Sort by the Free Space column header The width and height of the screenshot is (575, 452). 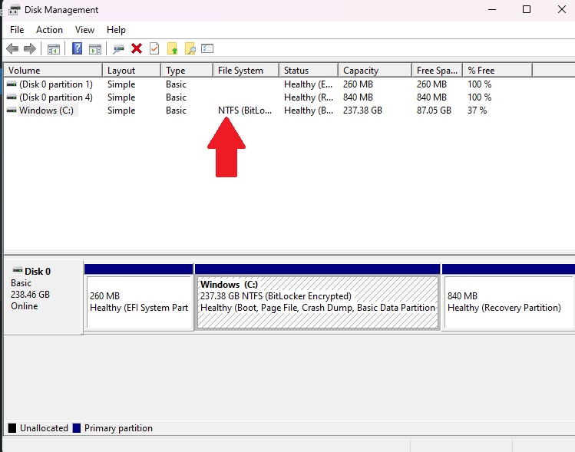(438, 70)
